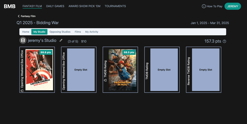Screen dimensions: 247x124
Task: Open the points help question mark icon
Action: click(x=224, y=41)
